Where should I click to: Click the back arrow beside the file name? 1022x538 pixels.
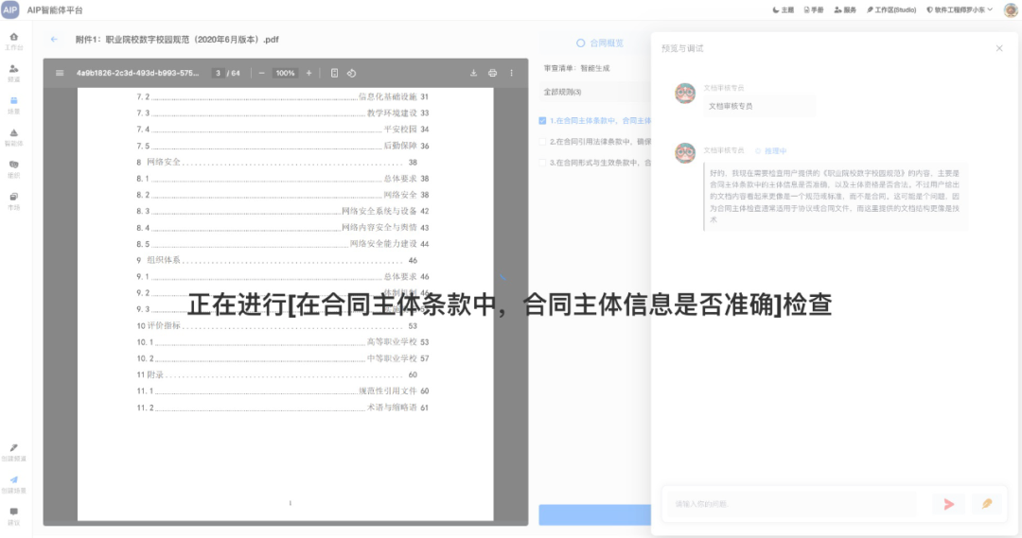pyautogui.click(x=54, y=40)
